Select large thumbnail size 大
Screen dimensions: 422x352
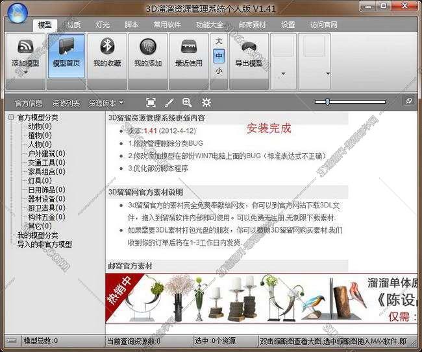pos(219,41)
